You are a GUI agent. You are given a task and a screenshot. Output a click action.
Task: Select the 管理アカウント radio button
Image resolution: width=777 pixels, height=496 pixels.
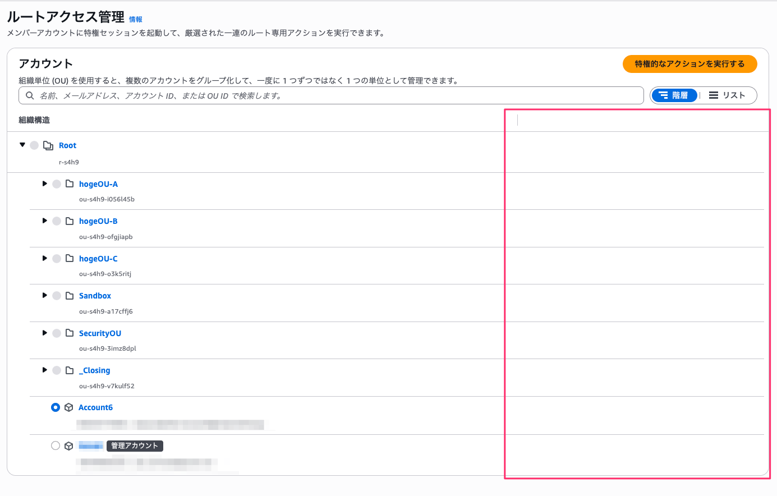pos(56,446)
